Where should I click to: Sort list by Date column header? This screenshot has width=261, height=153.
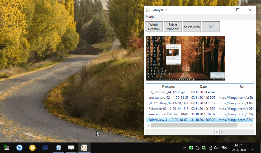tap(203, 87)
